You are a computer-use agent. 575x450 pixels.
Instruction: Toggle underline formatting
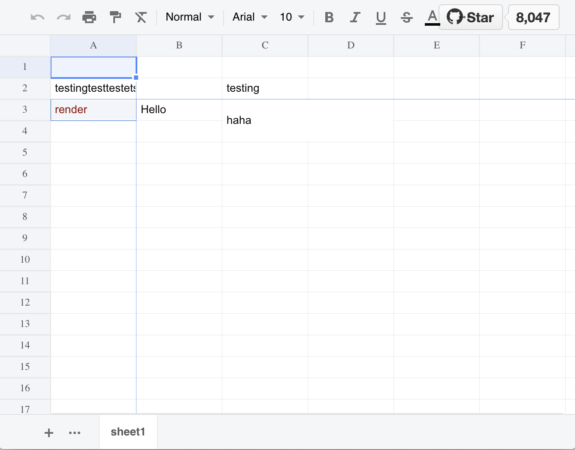(381, 17)
